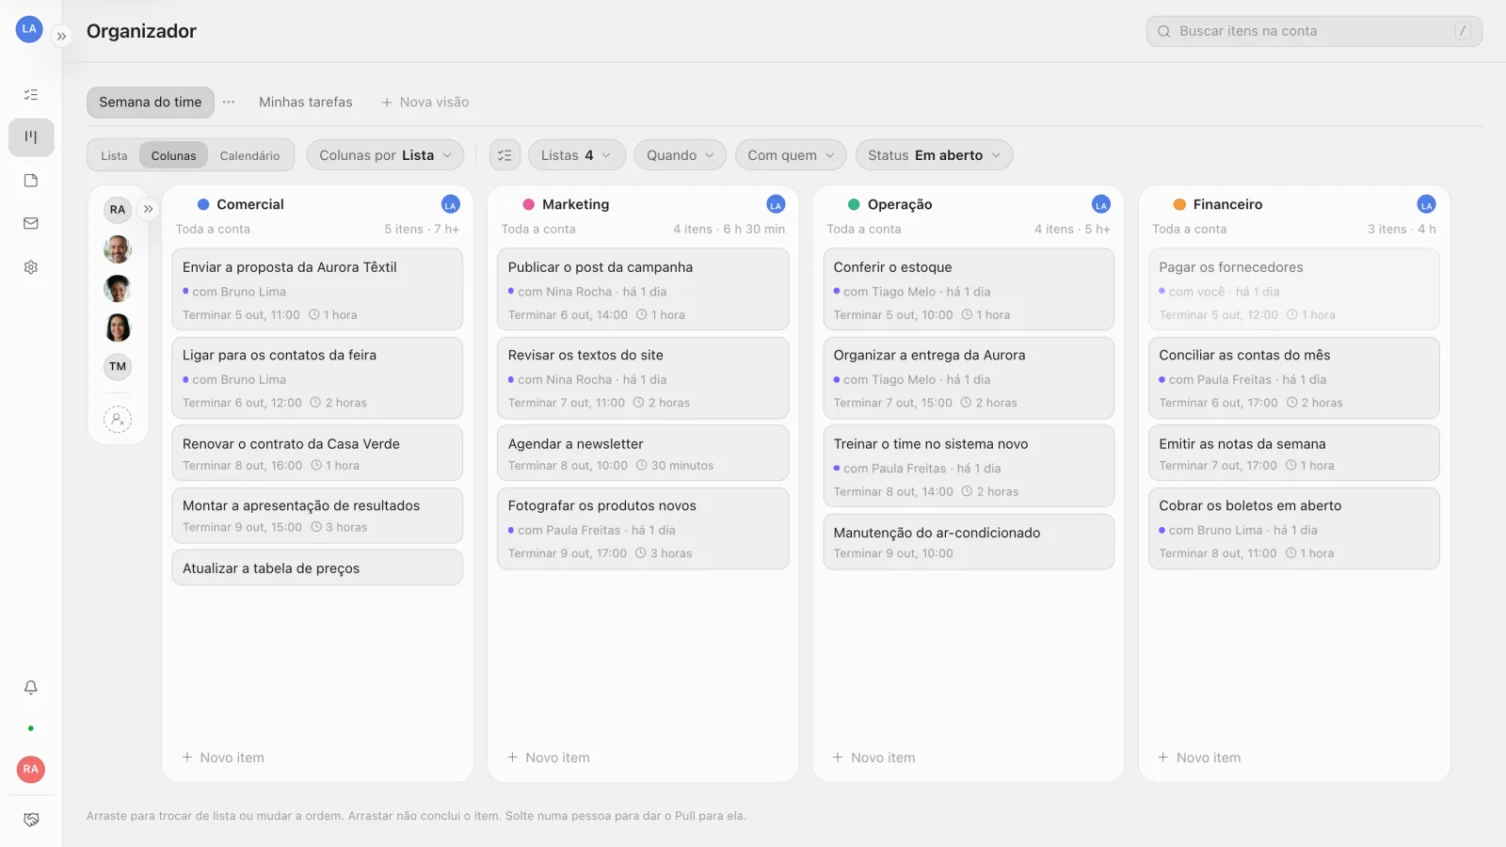Click the add person icon in people panel
Image resolution: width=1506 pixels, height=847 pixels.
[118, 420]
